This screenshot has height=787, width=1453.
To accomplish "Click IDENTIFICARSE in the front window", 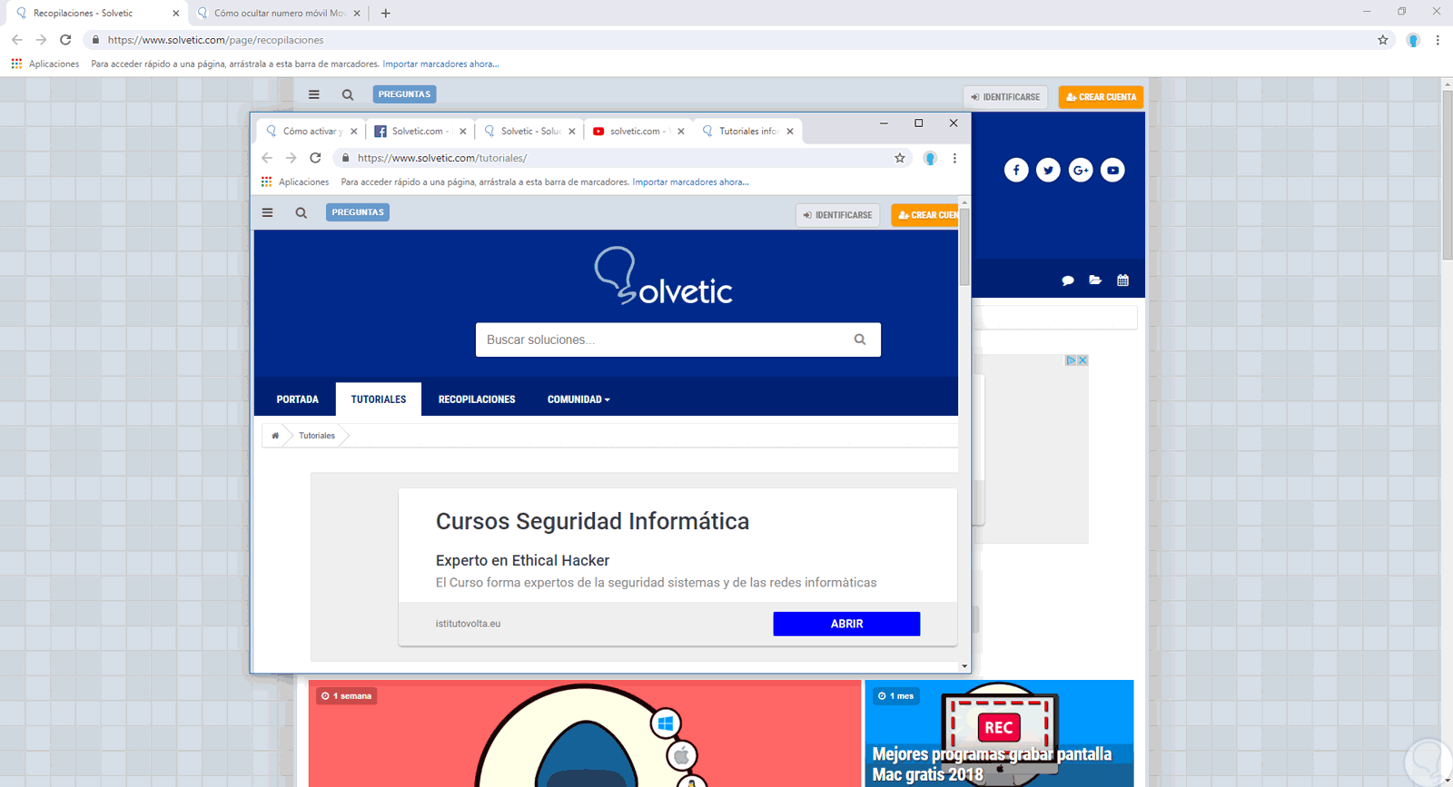I will (x=837, y=215).
